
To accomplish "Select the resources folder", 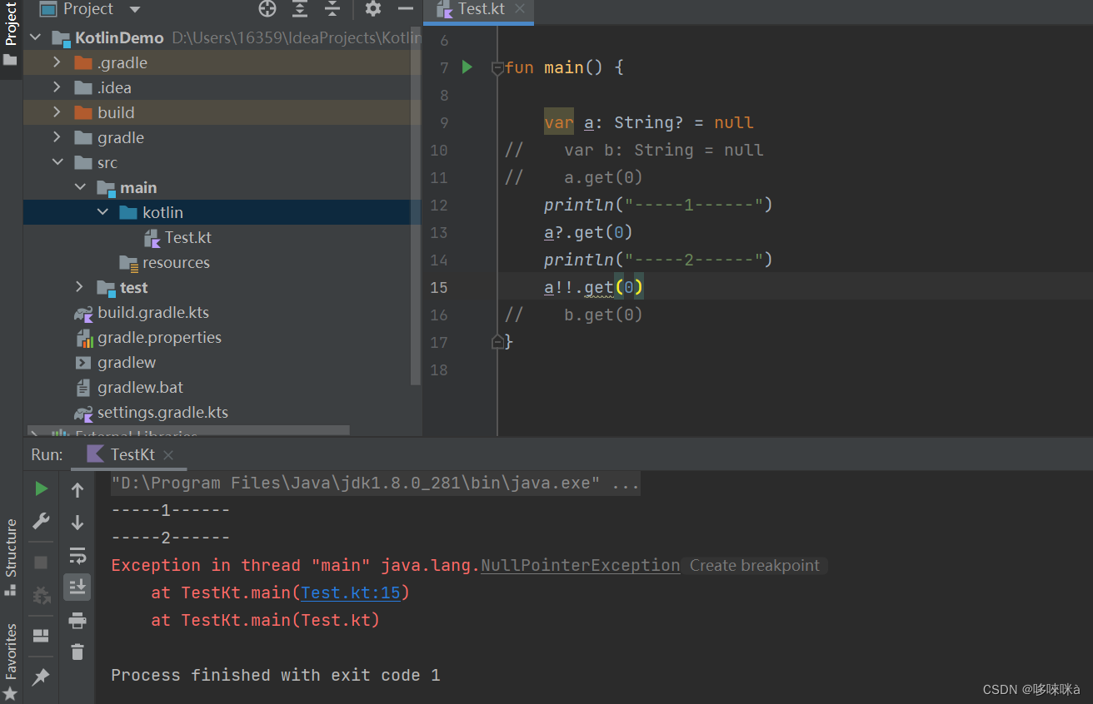I will tap(176, 263).
